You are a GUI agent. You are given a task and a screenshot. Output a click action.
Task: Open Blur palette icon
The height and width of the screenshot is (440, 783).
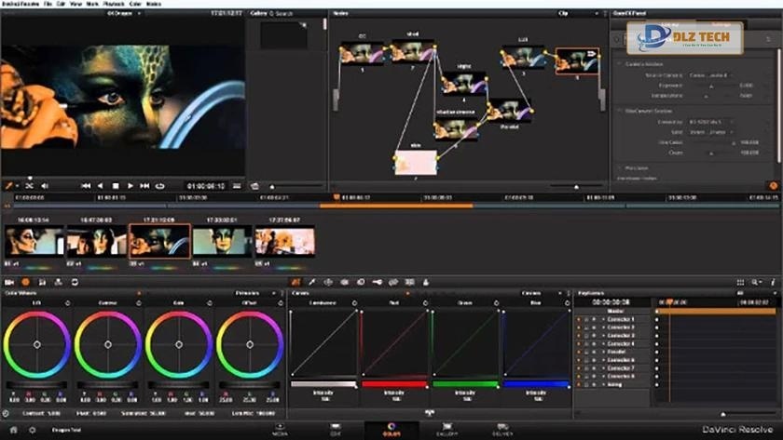click(x=361, y=282)
